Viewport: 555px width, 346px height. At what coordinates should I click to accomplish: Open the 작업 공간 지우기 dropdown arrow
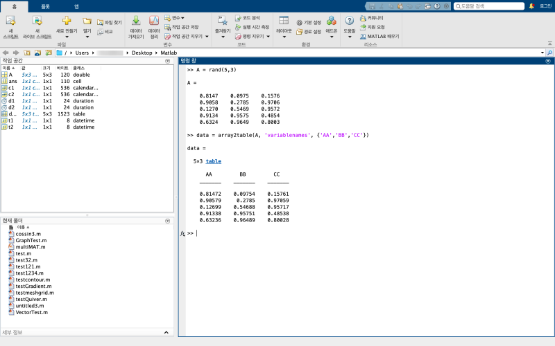(207, 37)
